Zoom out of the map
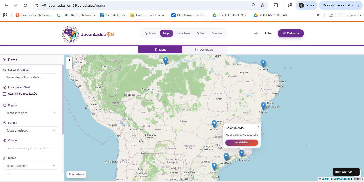This screenshot has width=364, height=182. [69, 66]
